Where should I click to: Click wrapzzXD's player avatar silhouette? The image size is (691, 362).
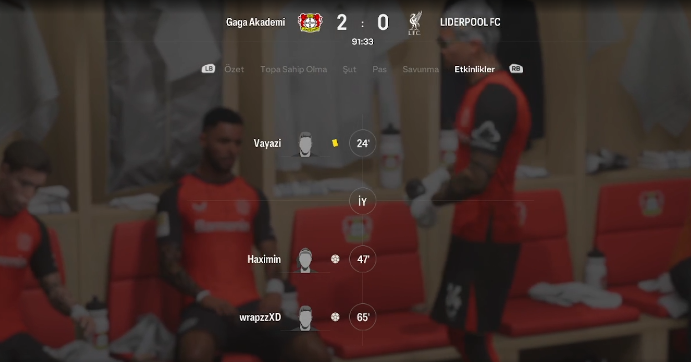305,318
